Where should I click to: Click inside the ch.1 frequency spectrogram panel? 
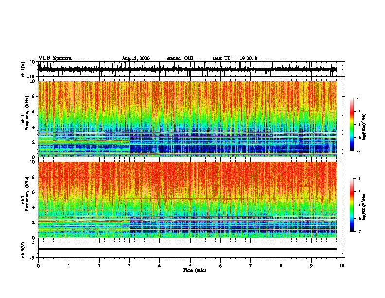(187, 119)
